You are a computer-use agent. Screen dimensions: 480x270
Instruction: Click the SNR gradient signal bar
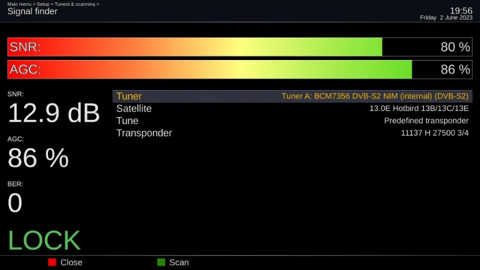coord(195,47)
